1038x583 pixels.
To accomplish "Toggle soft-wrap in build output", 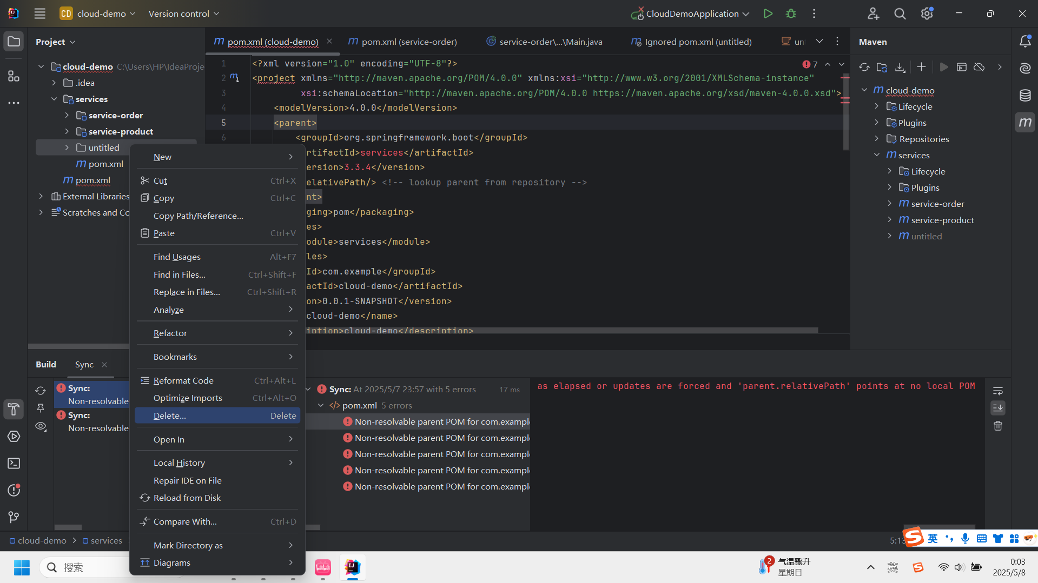I will [998, 391].
